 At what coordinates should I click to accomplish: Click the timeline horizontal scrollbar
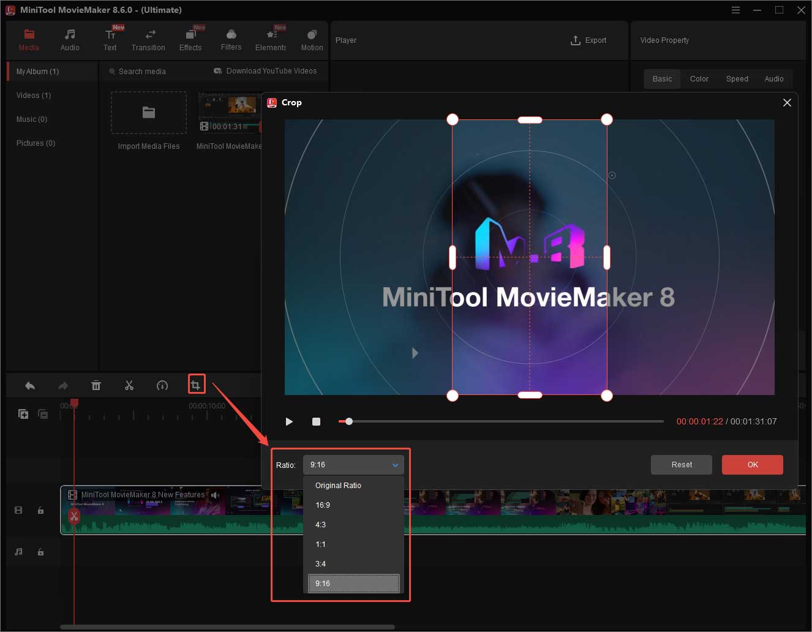(227, 626)
